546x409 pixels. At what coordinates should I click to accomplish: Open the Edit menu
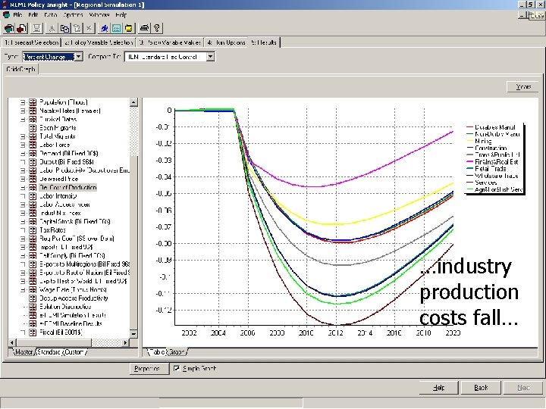tap(33, 15)
